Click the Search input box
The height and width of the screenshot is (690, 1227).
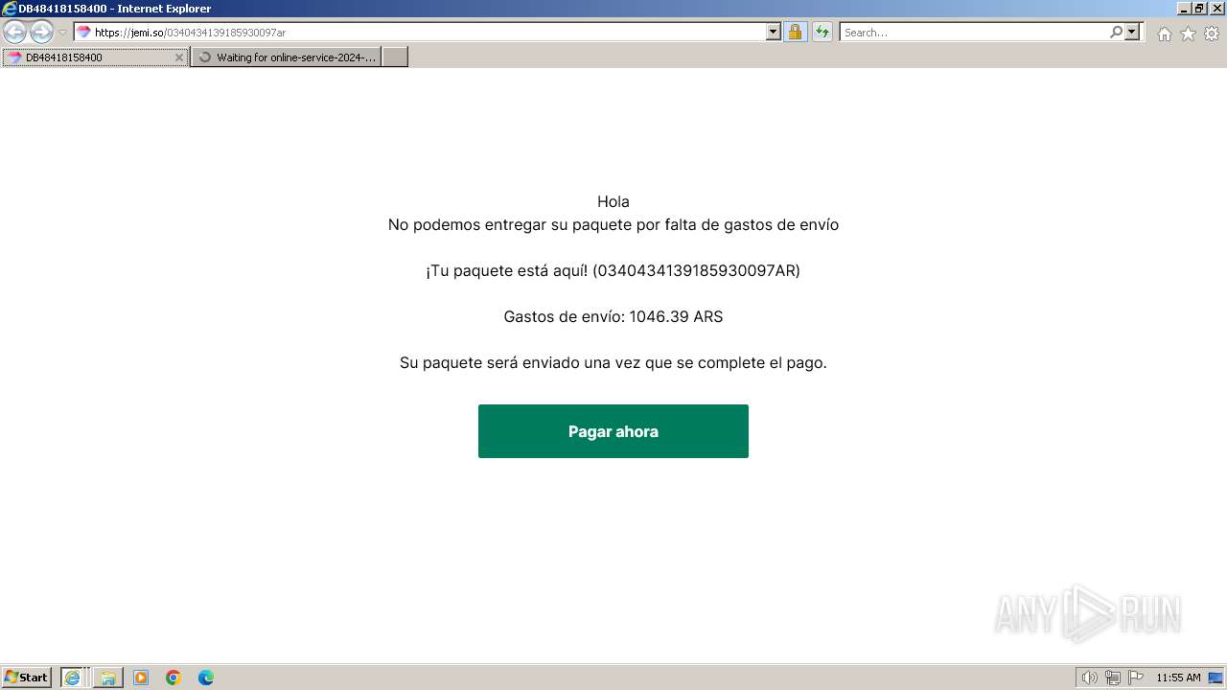pos(973,33)
